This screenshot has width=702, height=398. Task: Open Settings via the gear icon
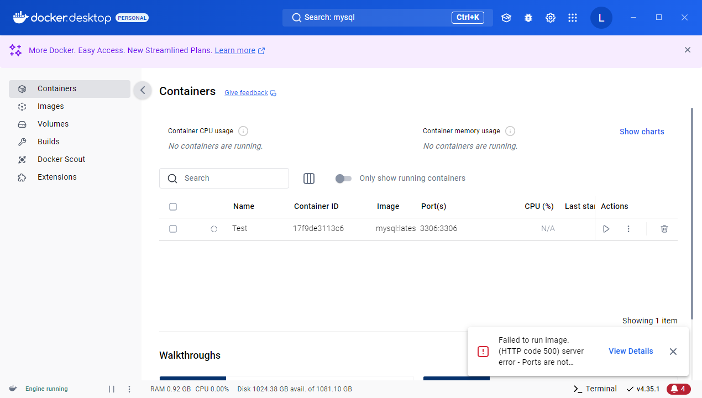pos(551,18)
